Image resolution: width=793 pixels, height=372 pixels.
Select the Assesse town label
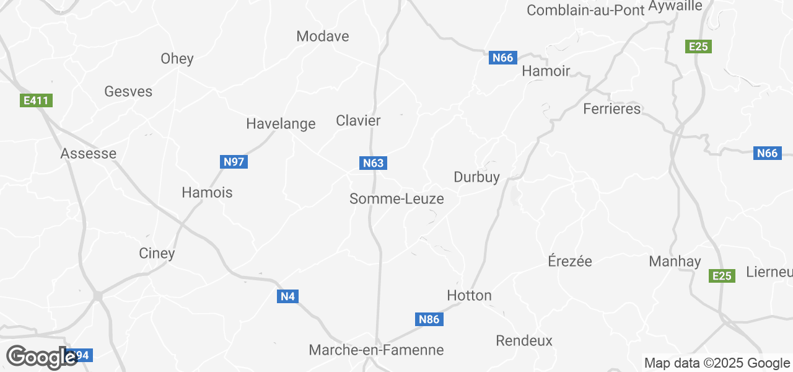(x=88, y=154)
